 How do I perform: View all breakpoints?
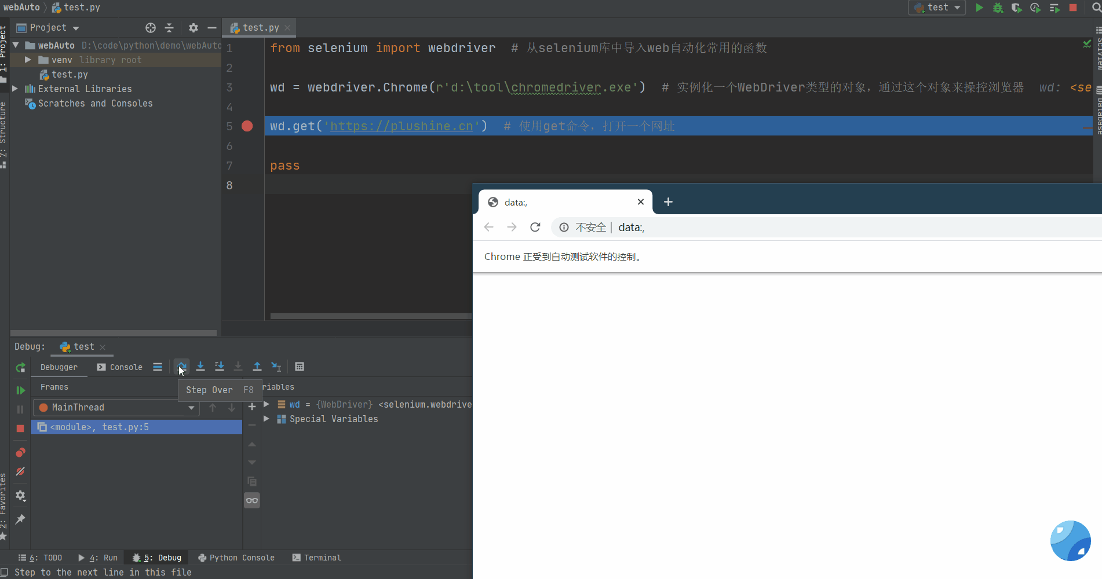[x=20, y=452]
